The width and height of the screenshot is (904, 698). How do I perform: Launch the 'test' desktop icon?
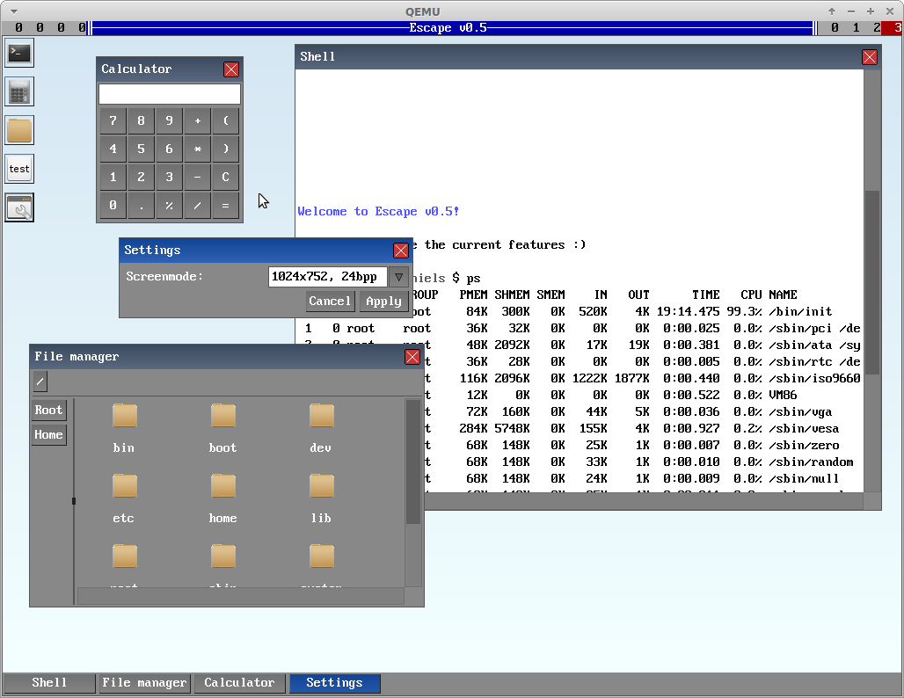click(19, 169)
